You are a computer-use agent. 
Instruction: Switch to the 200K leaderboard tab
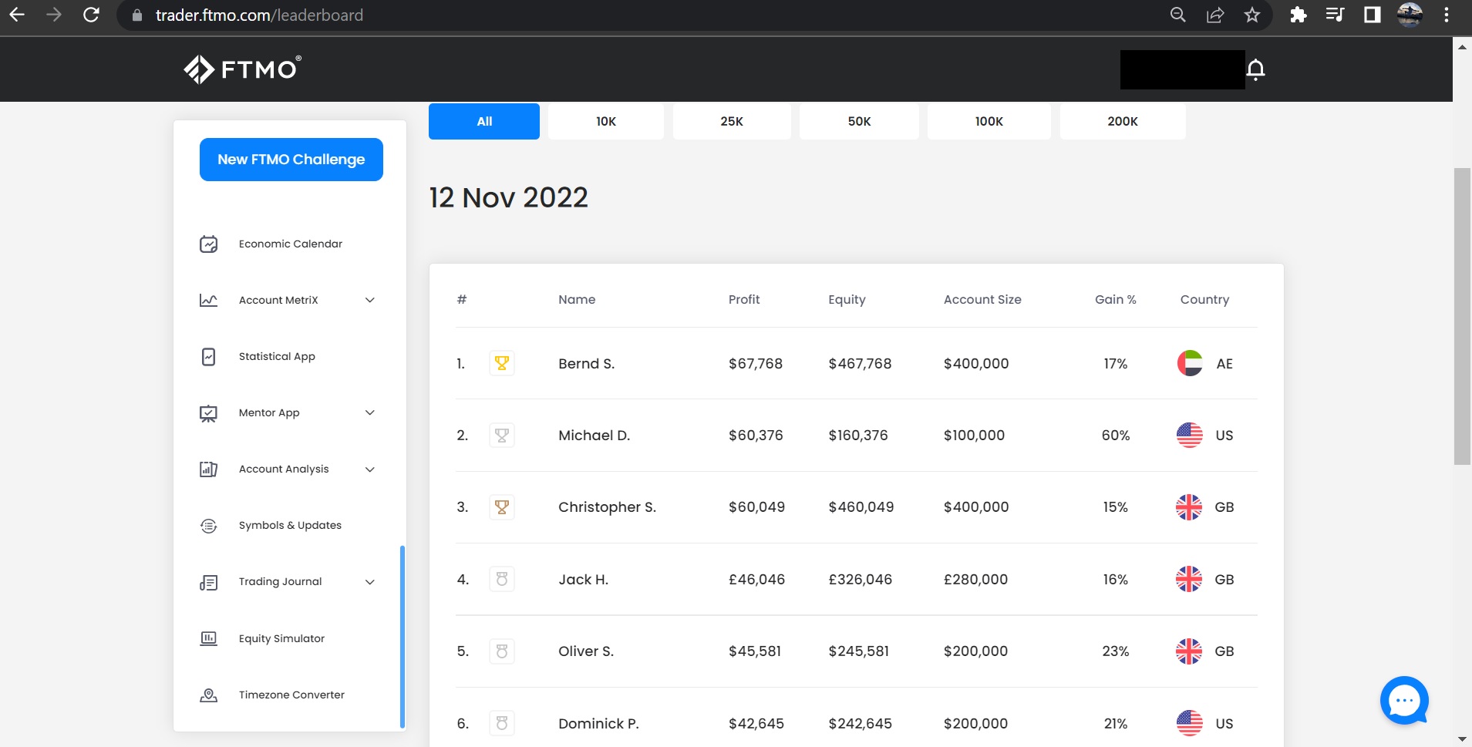1123,121
